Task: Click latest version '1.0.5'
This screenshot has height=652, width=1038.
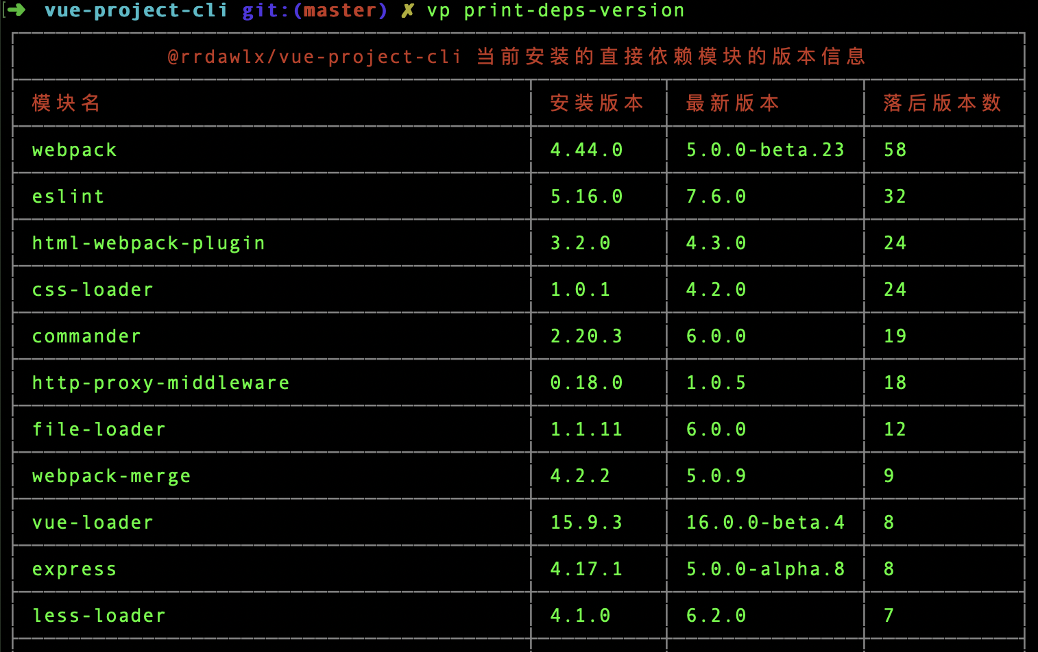Action: pos(716,383)
